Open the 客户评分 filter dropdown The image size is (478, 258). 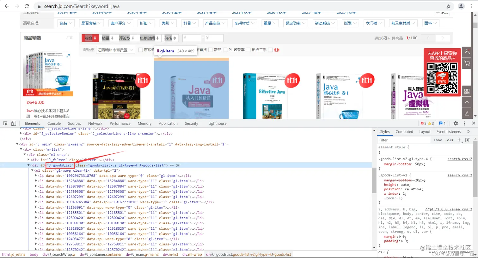coord(121,23)
